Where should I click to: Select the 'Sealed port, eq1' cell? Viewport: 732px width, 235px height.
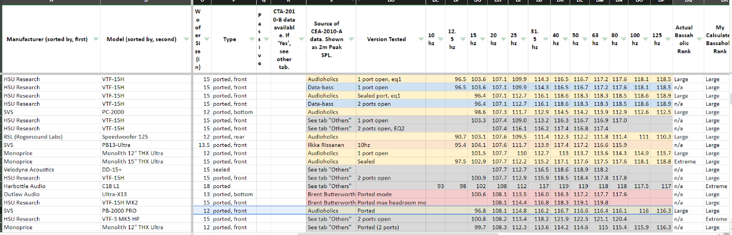[x=391, y=95]
